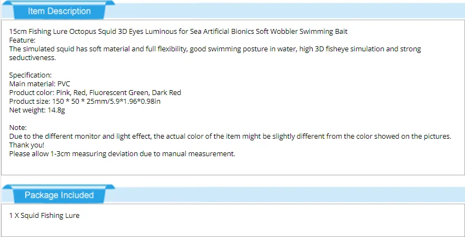Click the 1 X Squid Fishing Lure text

(x=44, y=216)
